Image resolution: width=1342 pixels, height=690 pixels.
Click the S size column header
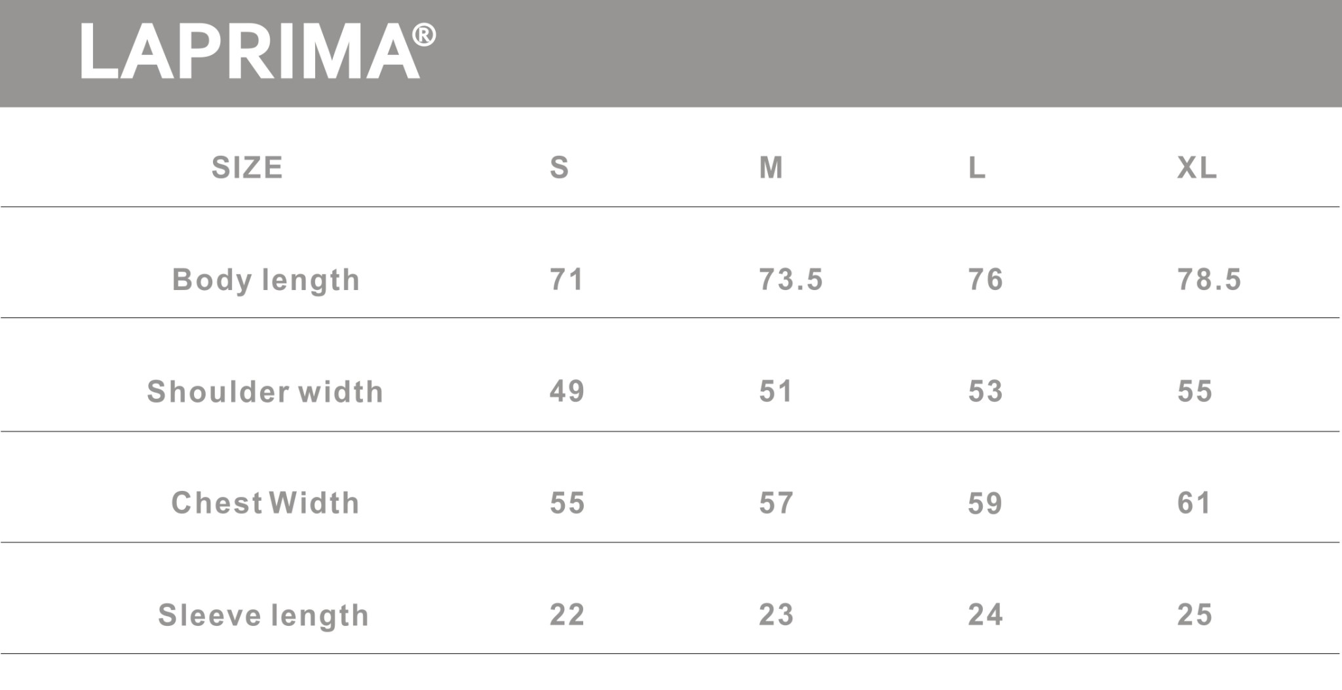559,168
